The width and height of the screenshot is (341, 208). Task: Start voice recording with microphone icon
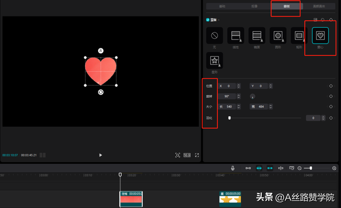coord(233,168)
